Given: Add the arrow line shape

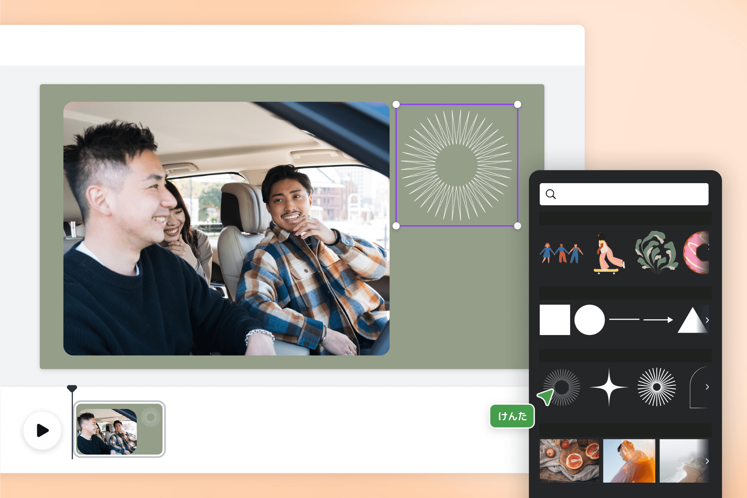Looking at the screenshot, I should pos(658,320).
